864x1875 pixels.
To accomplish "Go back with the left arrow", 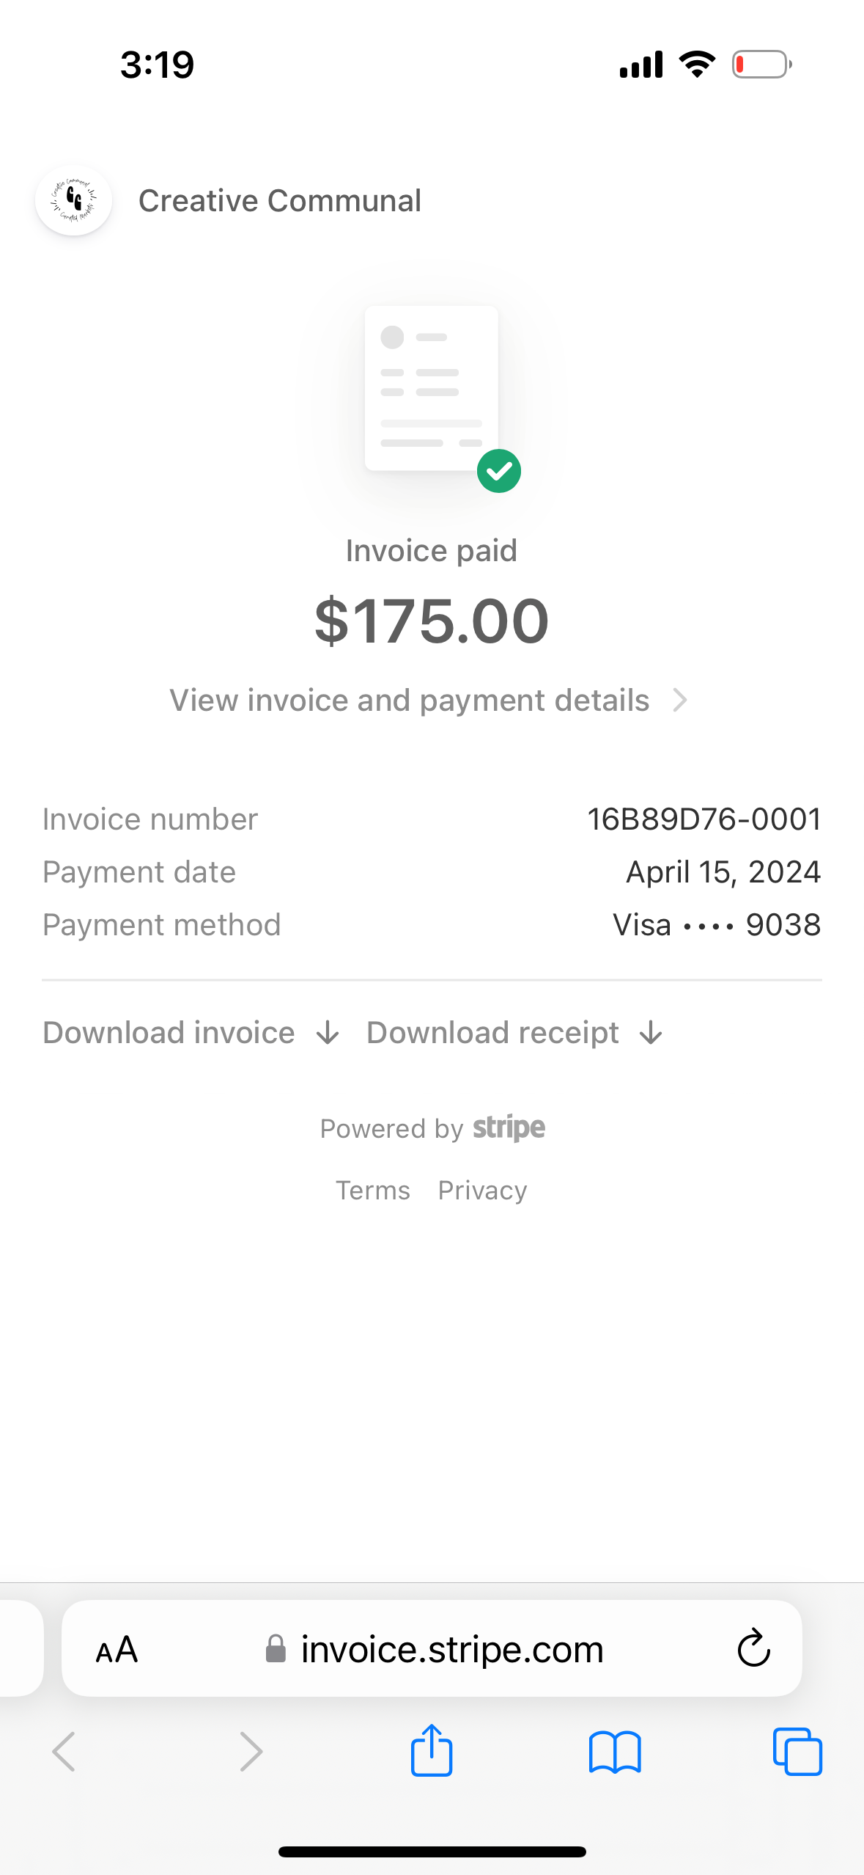I will click(x=64, y=1752).
